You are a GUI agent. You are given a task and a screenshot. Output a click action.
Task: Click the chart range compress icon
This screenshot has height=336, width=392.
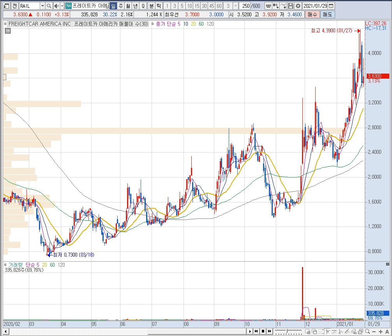[321, 331]
